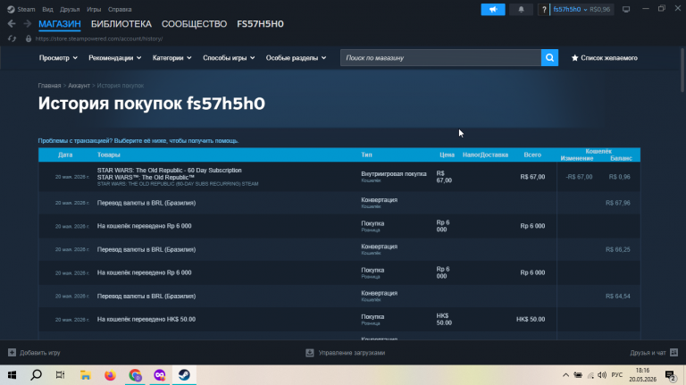
Task: Click the page vertical scrollbar
Action: coord(682,70)
